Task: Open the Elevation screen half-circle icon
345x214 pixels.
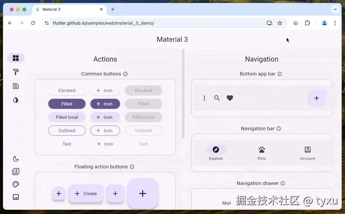Action: [16, 100]
